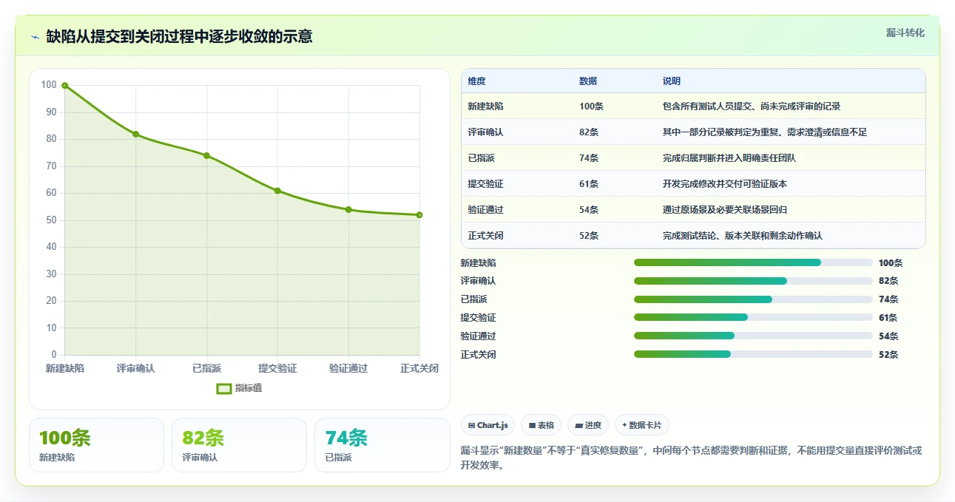
Task: Click the 提交验证 progress bar
Action: pos(753,317)
